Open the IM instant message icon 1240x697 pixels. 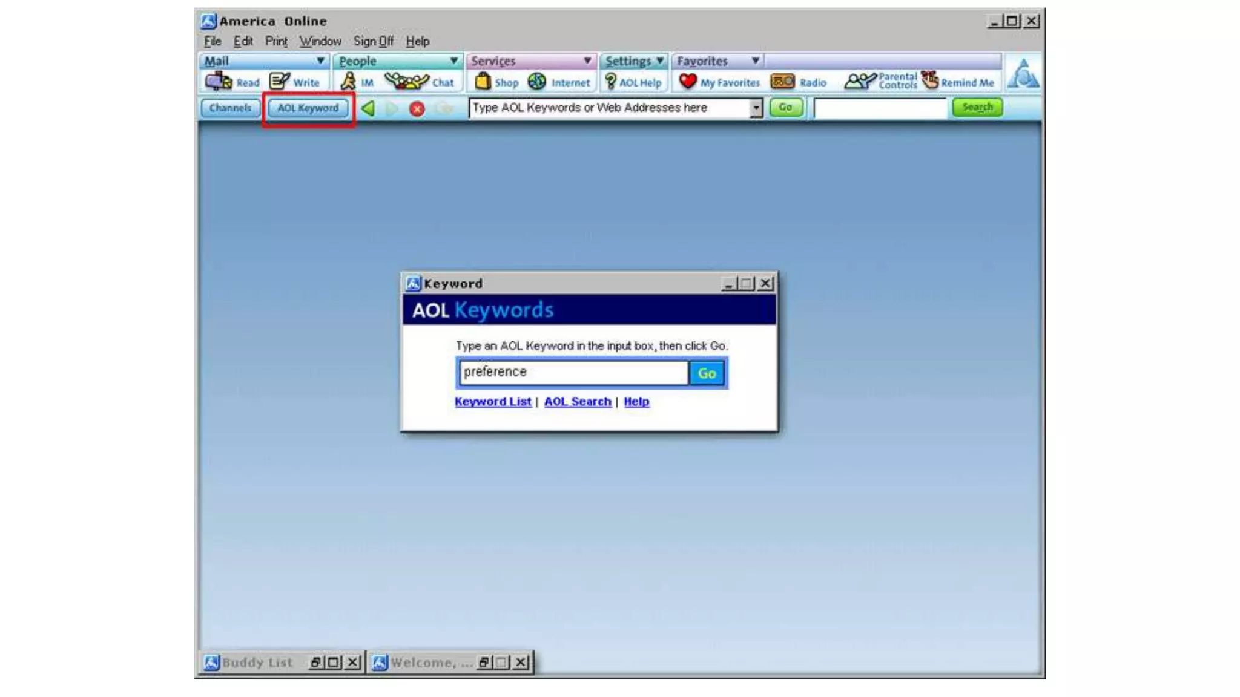349,81
